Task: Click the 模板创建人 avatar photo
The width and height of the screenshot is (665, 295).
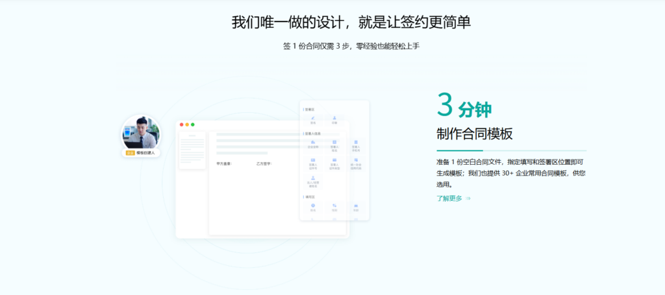Action: [141, 133]
